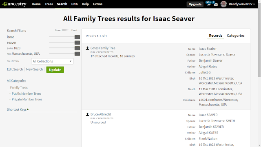Open the Trees menu

[49, 4]
